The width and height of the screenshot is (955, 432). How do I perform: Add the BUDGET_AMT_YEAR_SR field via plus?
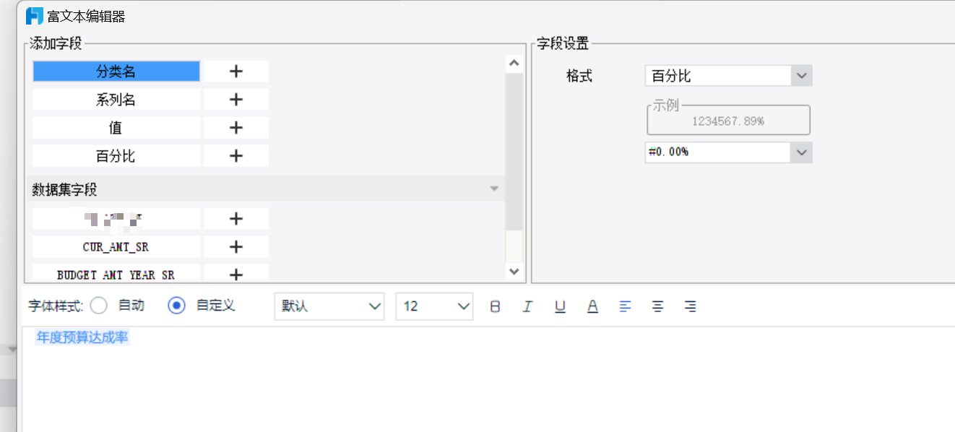[236, 273]
